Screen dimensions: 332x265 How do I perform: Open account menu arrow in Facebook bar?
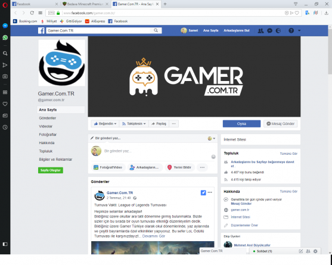pos(299,30)
